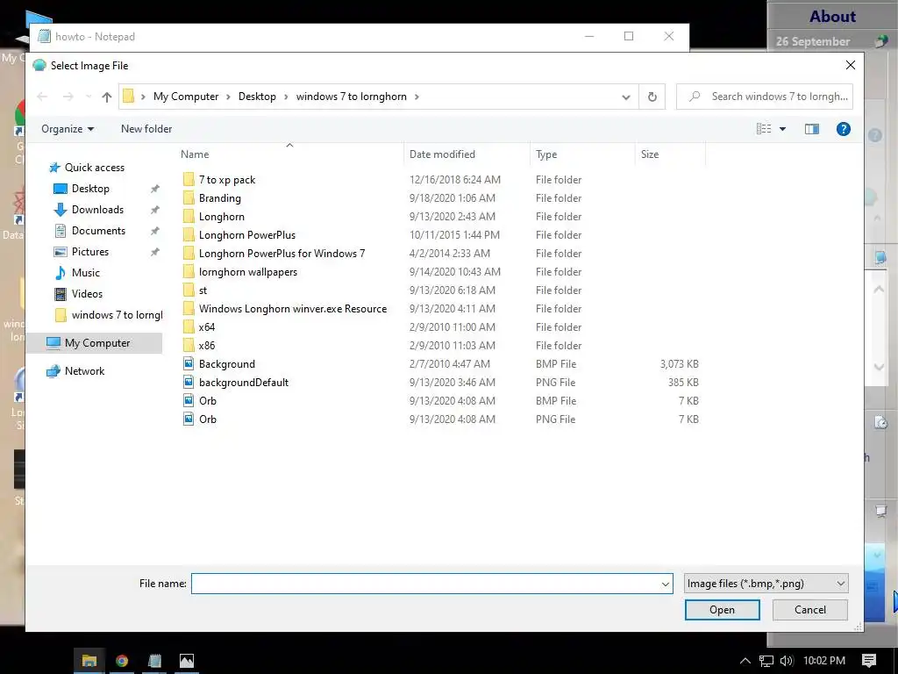Select the Longhorn folder icon

click(x=189, y=217)
